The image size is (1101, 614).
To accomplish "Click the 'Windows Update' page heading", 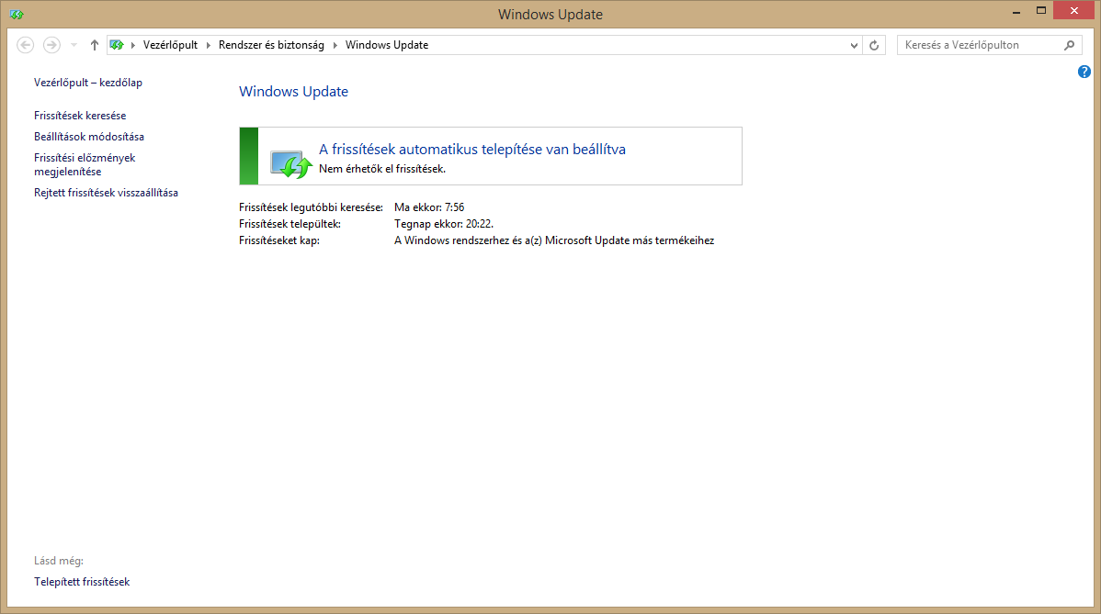I will point(293,92).
